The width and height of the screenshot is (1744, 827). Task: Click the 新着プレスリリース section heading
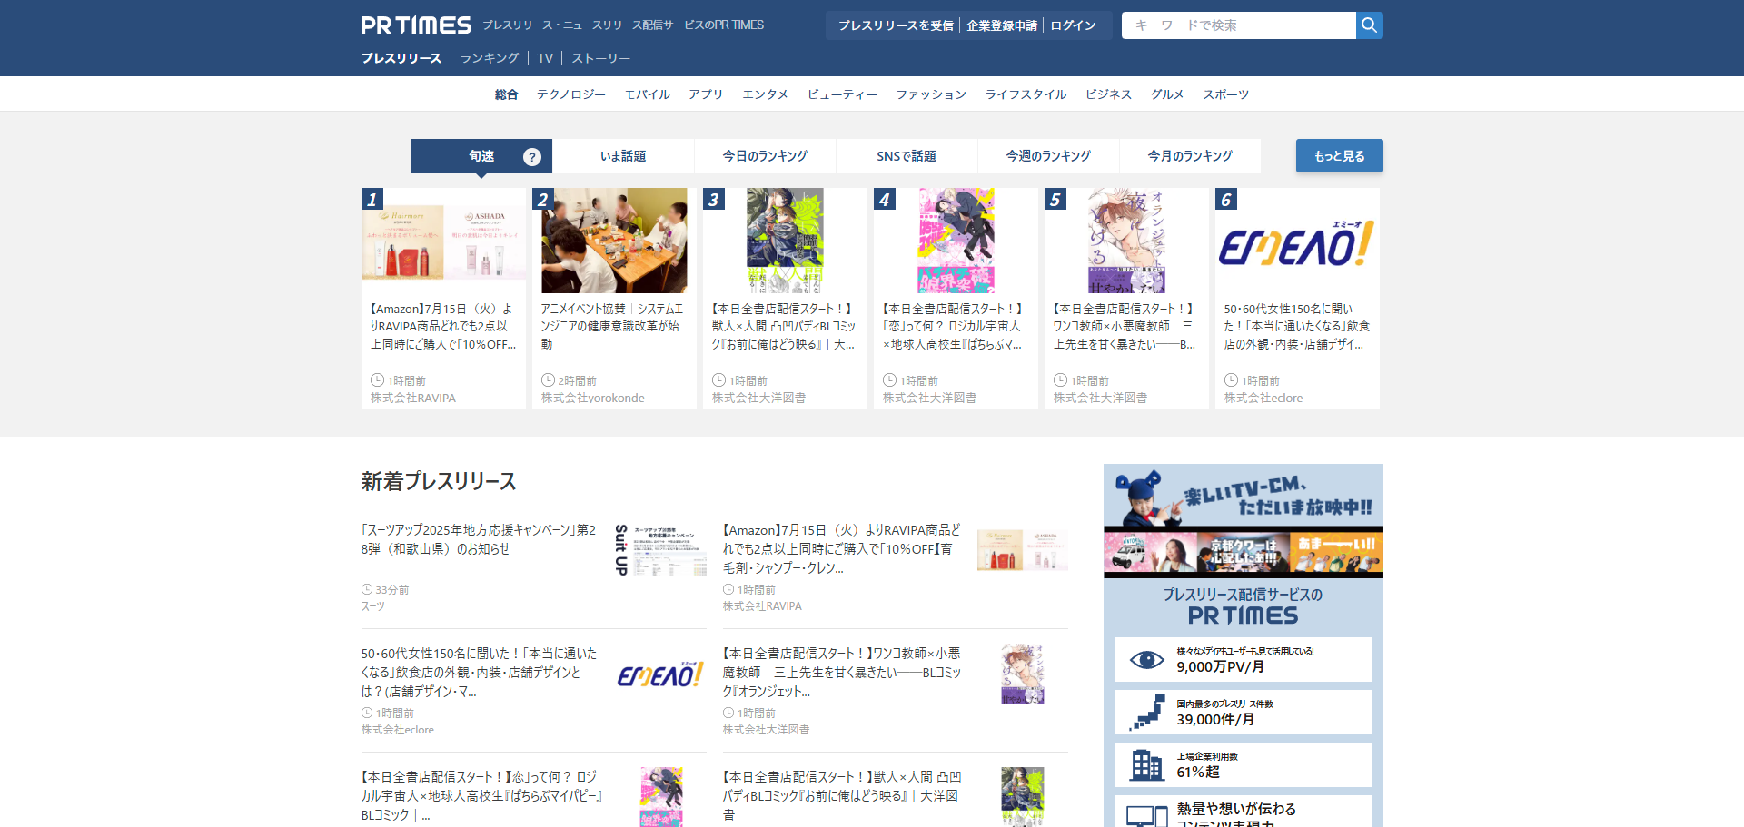pyautogui.click(x=439, y=481)
